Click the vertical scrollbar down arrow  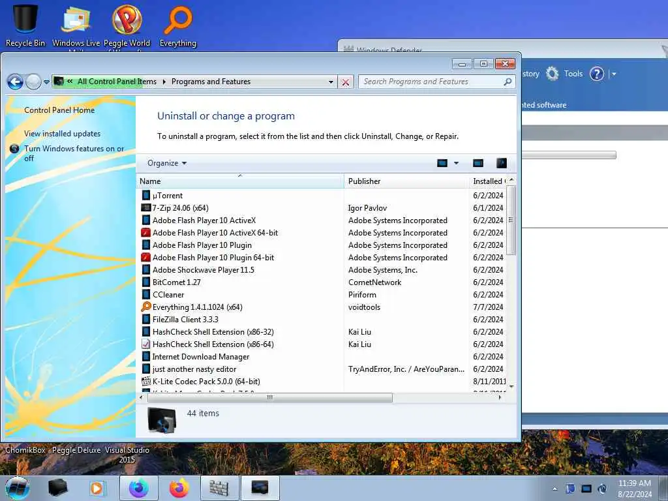[511, 387]
